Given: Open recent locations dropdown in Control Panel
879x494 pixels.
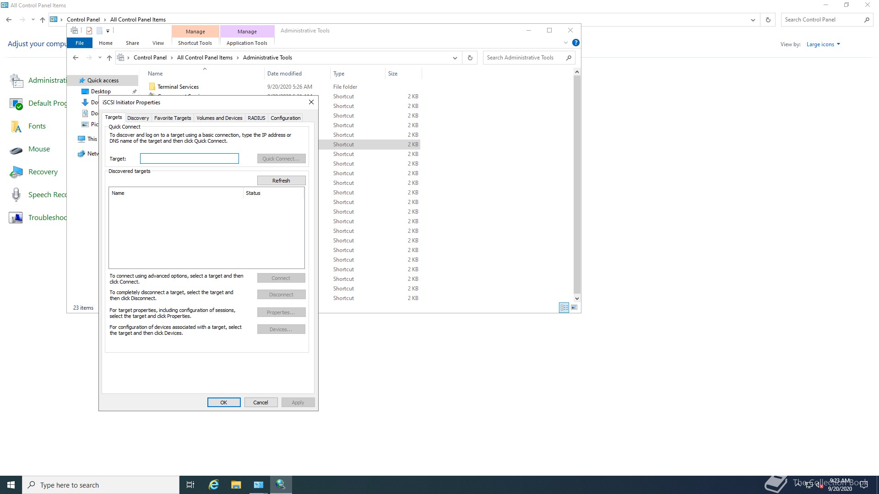Looking at the screenshot, I should (33, 20).
